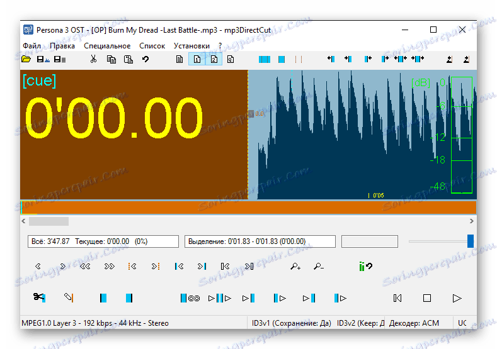Image resolution: width=497 pixels, height=349 pixels.
Task: Open the Список menu
Action: click(x=152, y=46)
